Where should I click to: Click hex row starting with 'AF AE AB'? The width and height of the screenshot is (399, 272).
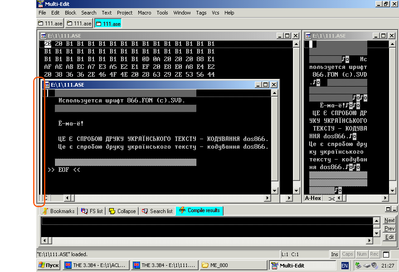pyautogui.click(x=129, y=67)
